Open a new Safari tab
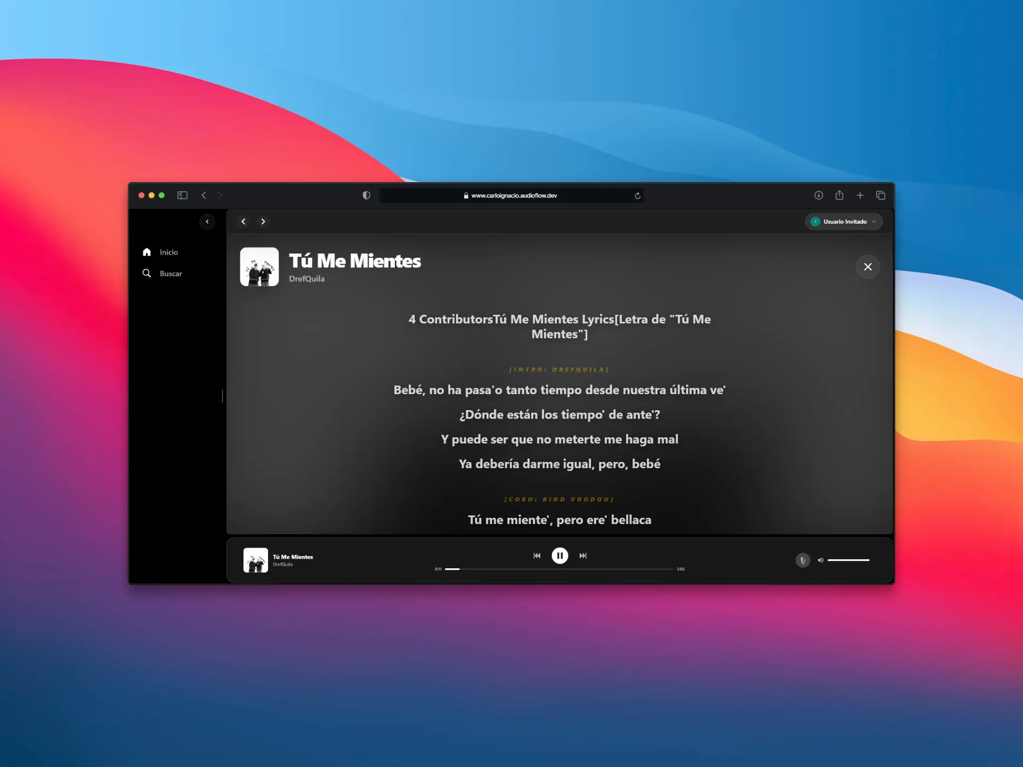 [x=860, y=195]
